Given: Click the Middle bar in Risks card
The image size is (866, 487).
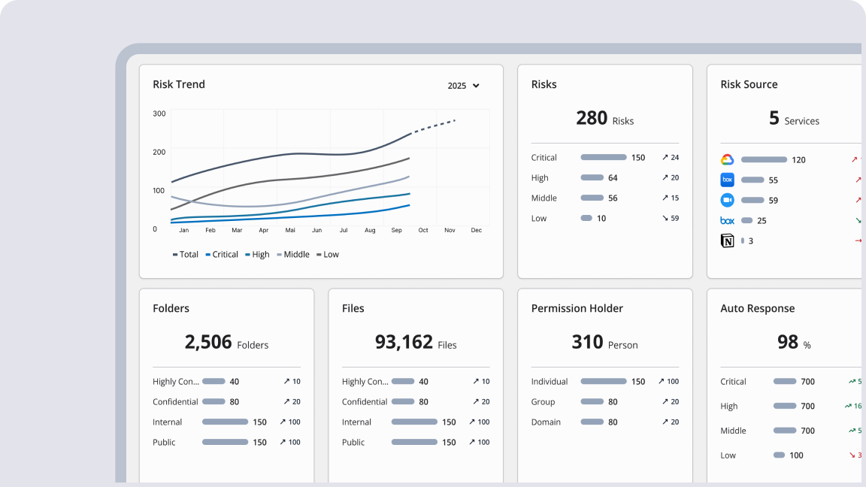Looking at the screenshot, I should [x=592, y=198].
